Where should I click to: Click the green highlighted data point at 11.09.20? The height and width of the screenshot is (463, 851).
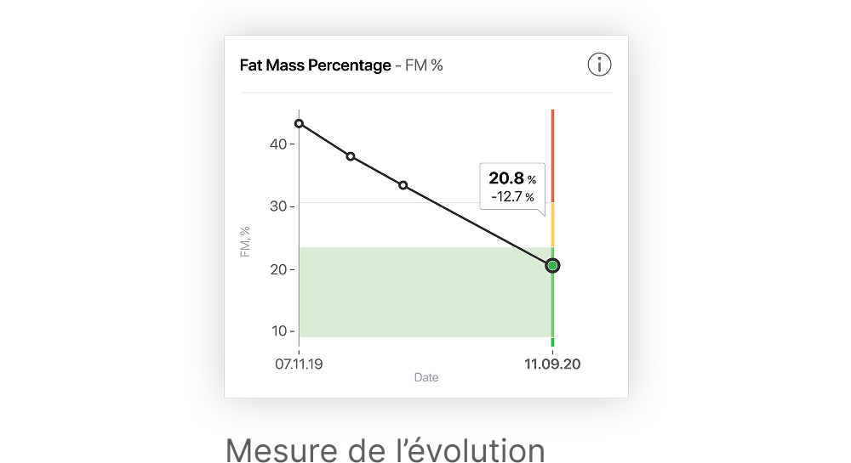[x=552, y=265]
